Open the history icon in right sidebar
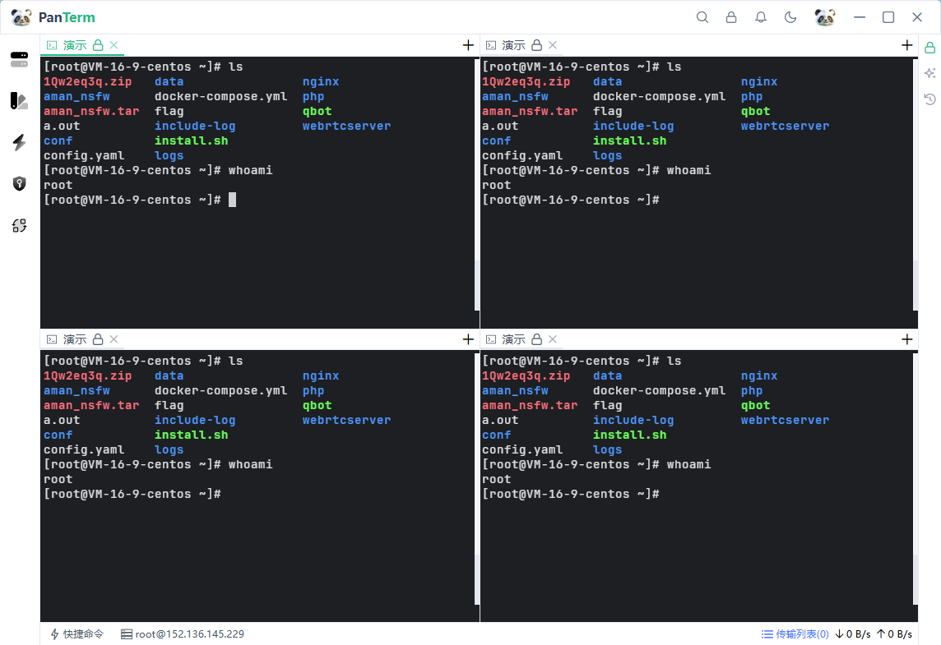The image size is (941, 645). click(930, 99)
